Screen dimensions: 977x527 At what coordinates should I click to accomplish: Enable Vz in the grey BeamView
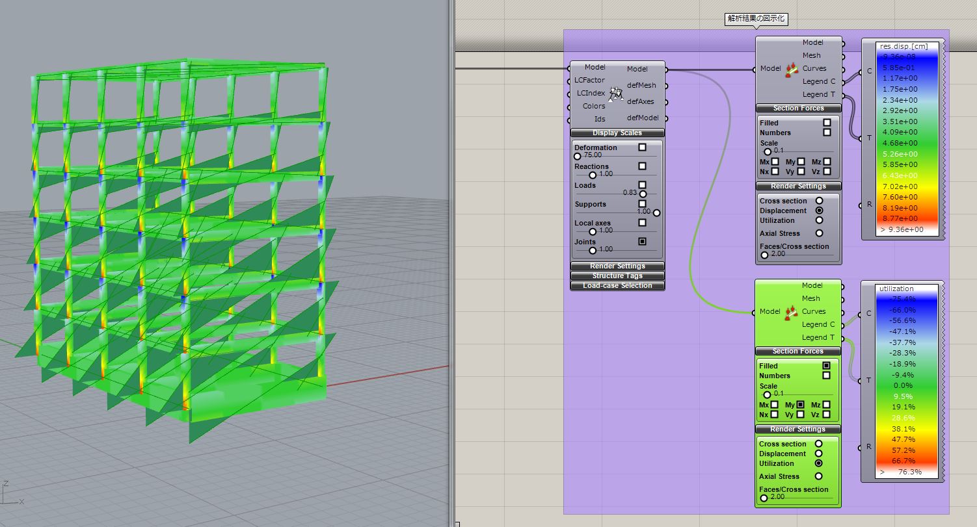(826, 172)
